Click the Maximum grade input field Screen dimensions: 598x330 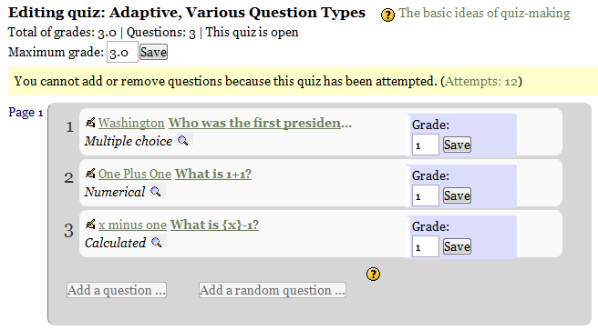(x=122, y=52)
